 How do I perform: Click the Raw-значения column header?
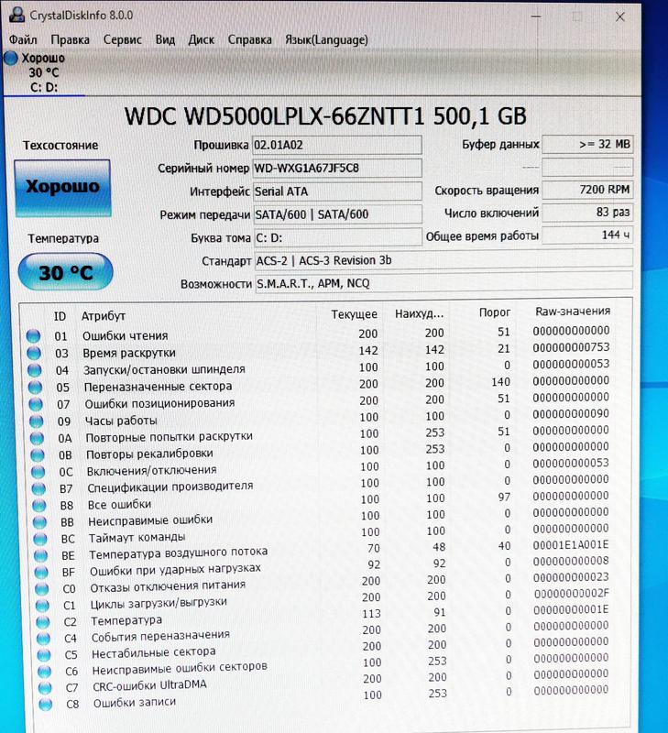pos(572,312)
